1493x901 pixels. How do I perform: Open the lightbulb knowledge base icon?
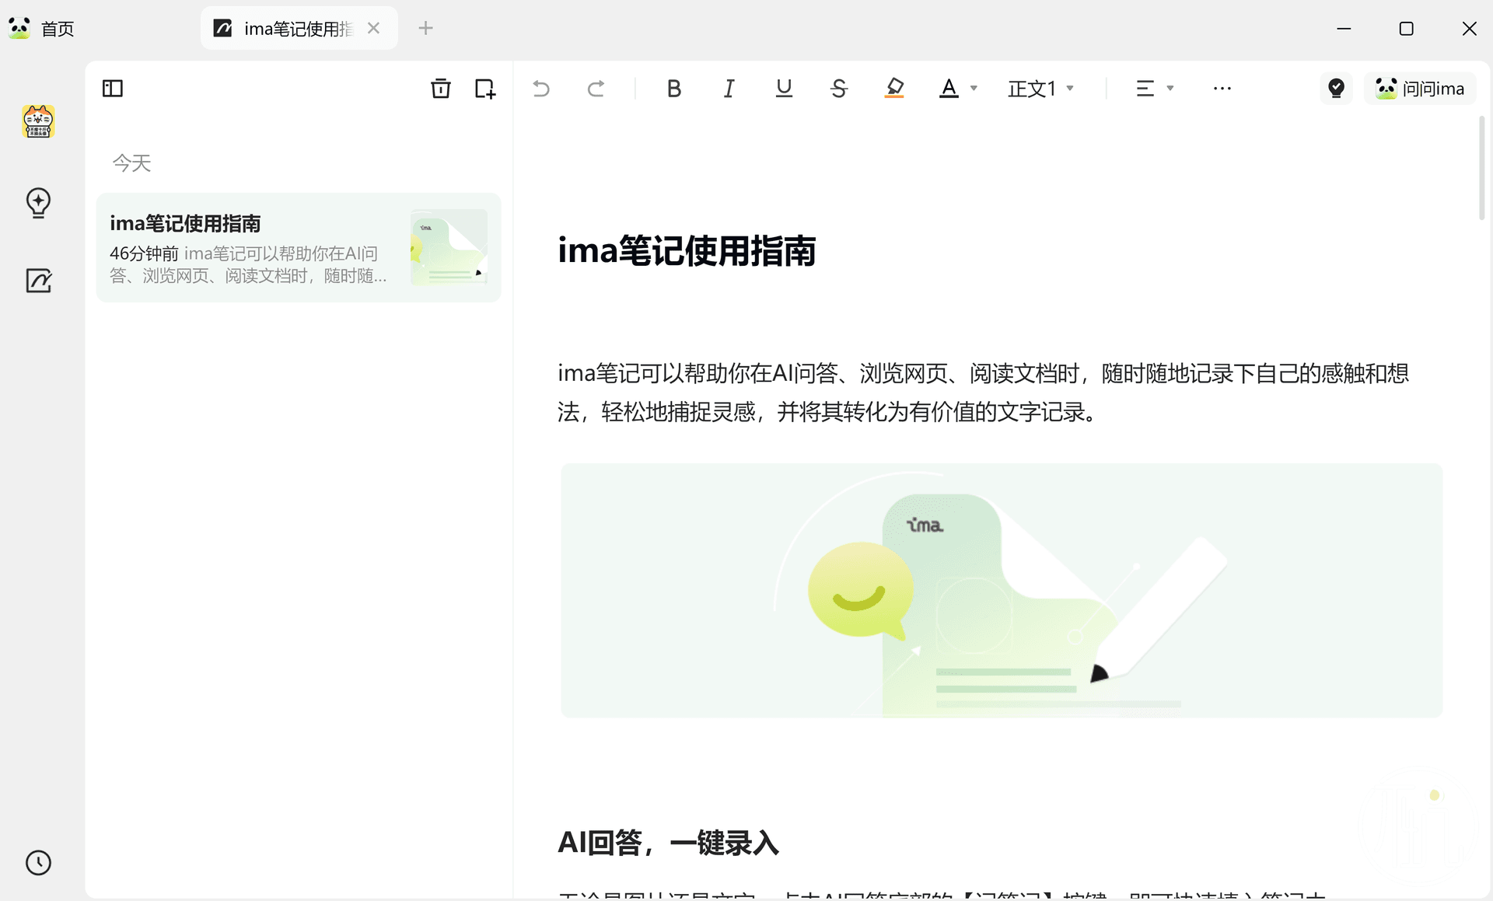click(38, 203)
